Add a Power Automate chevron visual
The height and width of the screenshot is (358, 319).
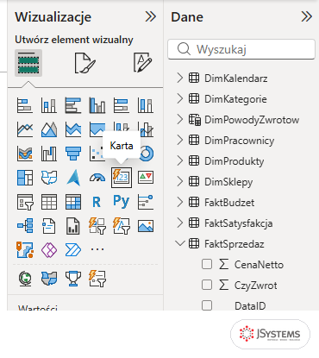[x=73, y=249]
